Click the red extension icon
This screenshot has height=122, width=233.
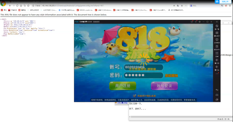(x=226, y=6)
